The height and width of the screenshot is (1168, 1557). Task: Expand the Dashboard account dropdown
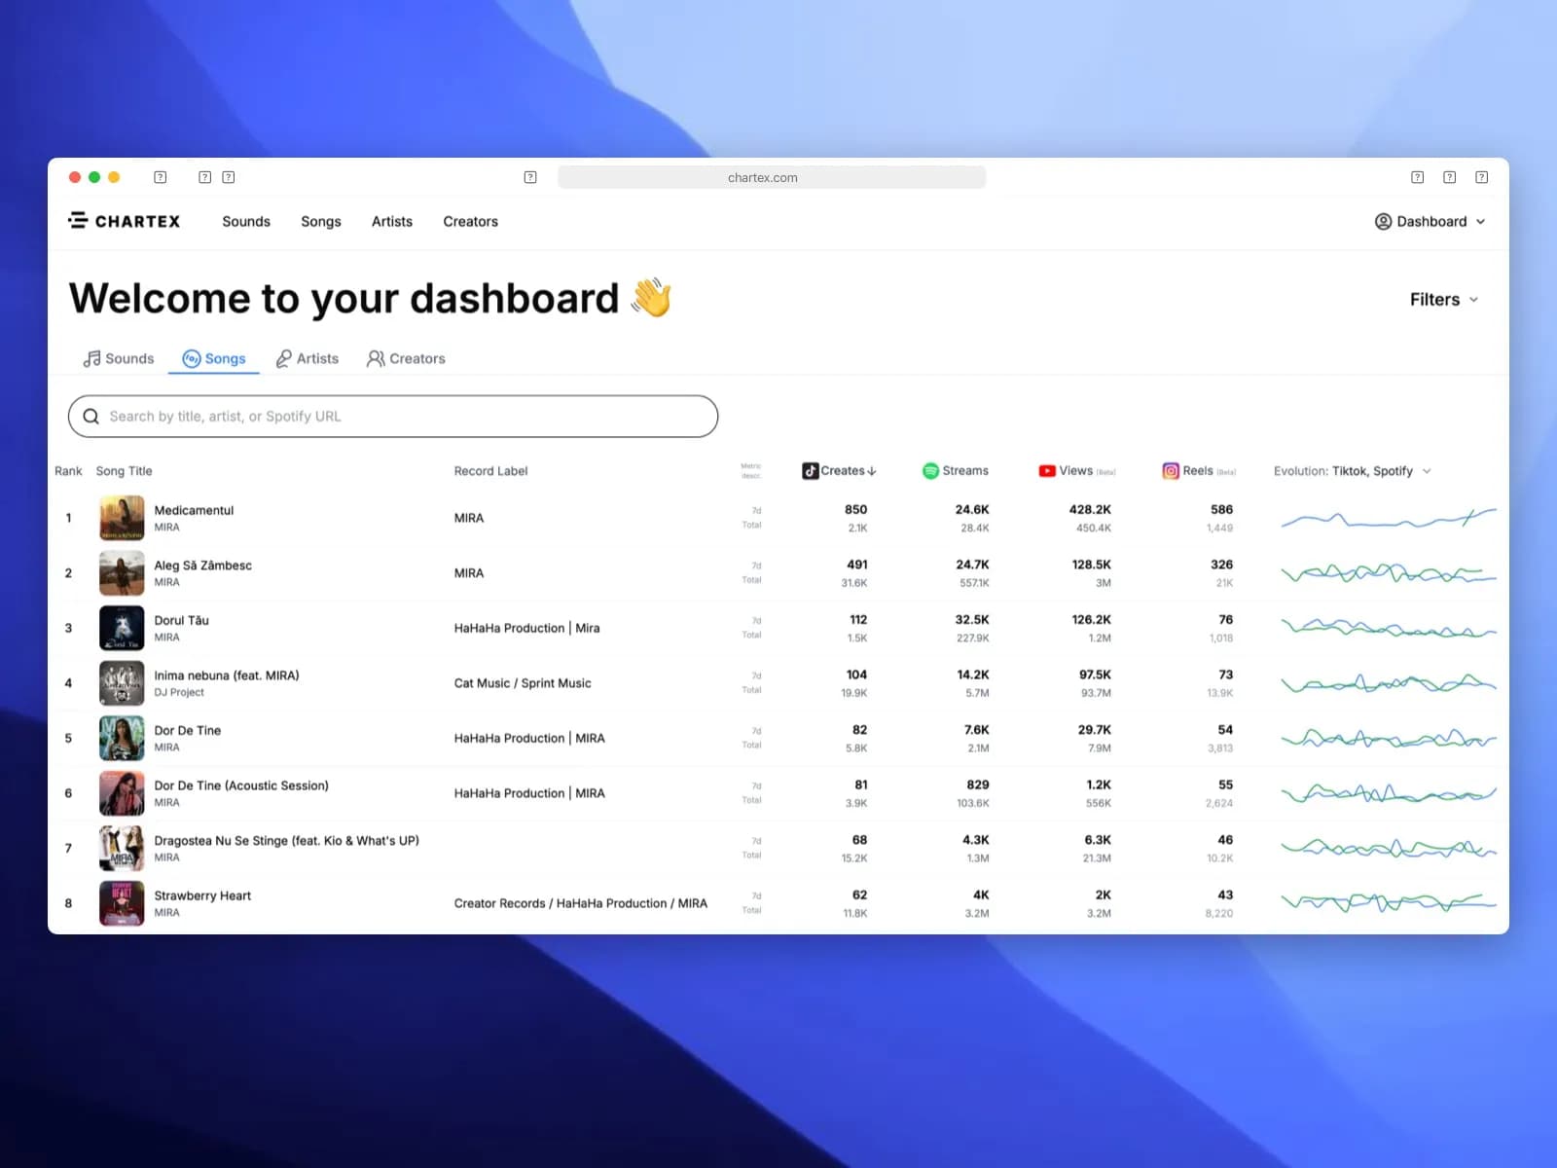(x=1481, y=221)
